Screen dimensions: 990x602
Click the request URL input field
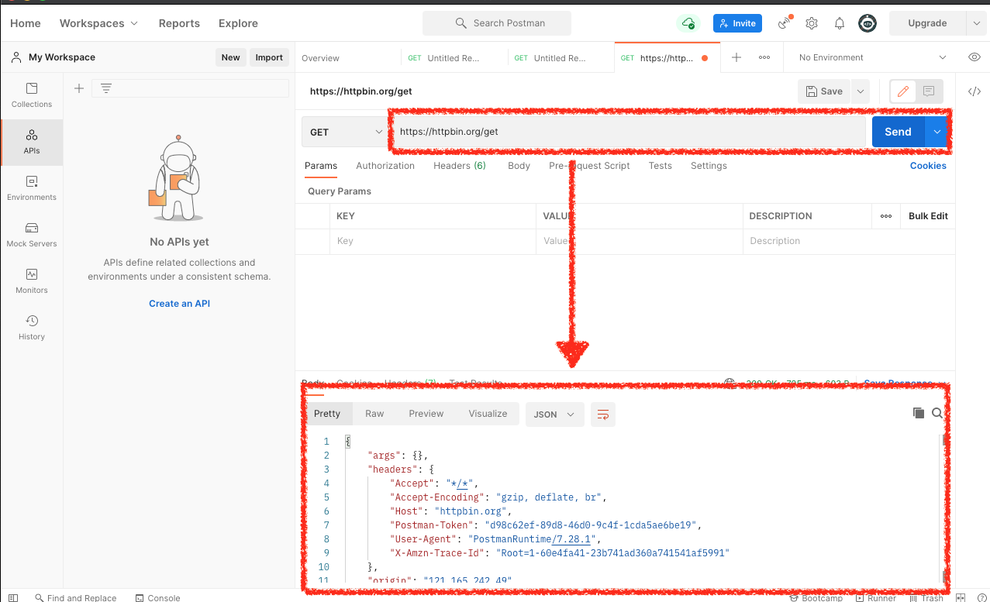pyautogui.click(x=628, y=132)
